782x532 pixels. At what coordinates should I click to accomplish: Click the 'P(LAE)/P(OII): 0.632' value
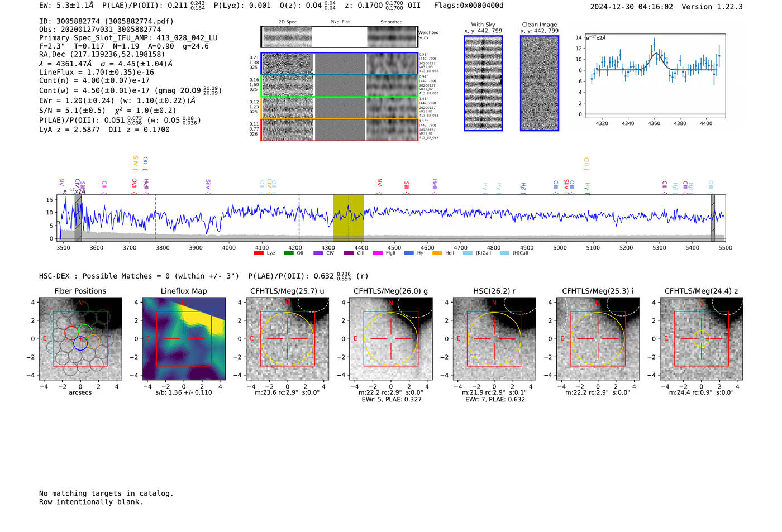292,276
